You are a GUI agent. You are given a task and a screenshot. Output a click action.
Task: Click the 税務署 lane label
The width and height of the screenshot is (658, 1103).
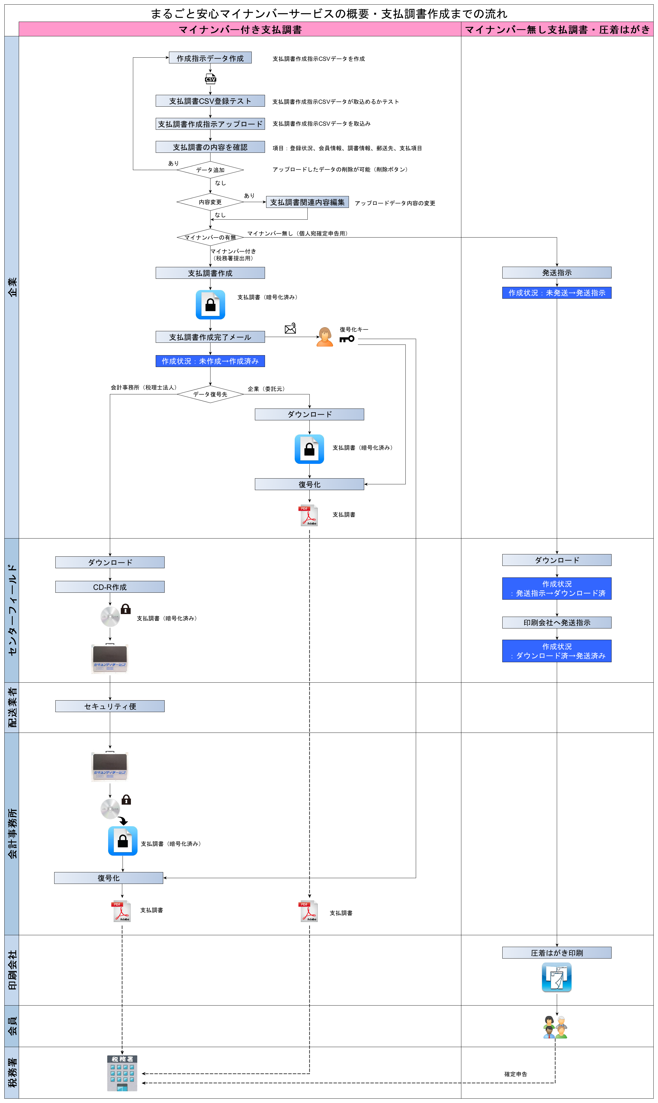(12, 1072)
